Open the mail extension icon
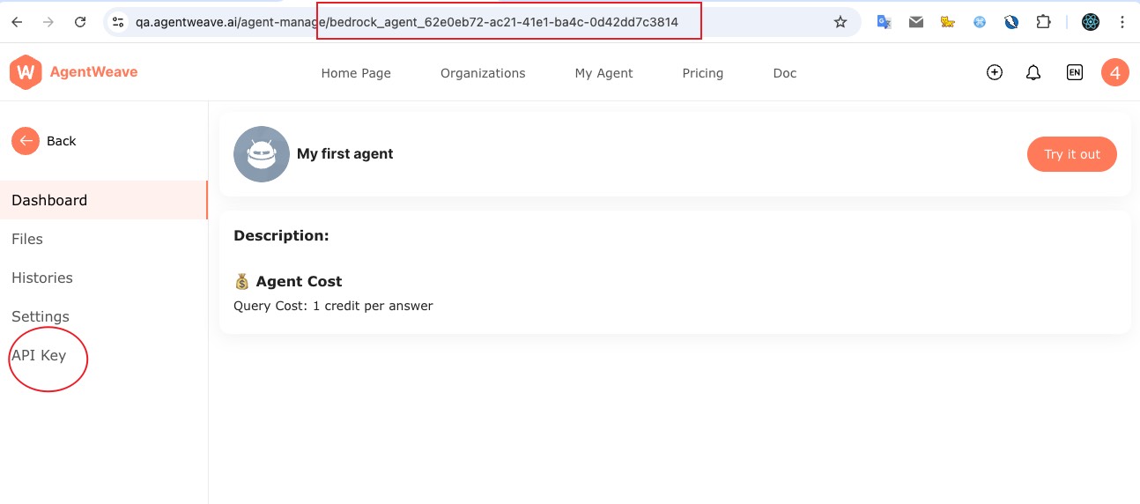The image size is (1140, 504). (916, 22)
